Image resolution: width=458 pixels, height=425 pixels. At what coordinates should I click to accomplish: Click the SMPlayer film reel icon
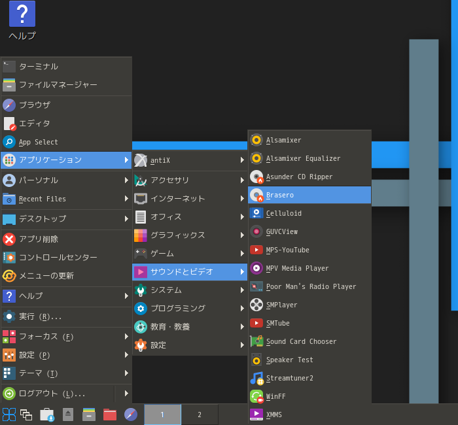point(256,305)
